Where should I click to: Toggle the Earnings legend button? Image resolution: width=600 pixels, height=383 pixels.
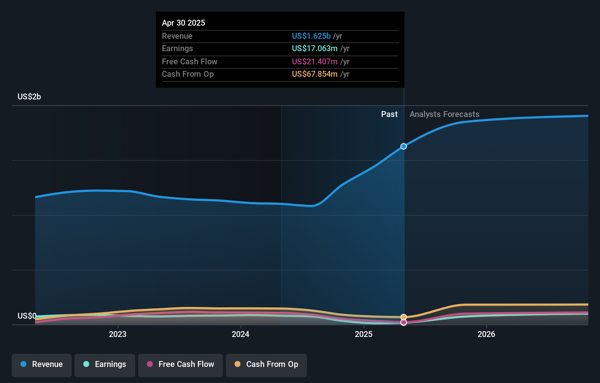click(105, 365)
